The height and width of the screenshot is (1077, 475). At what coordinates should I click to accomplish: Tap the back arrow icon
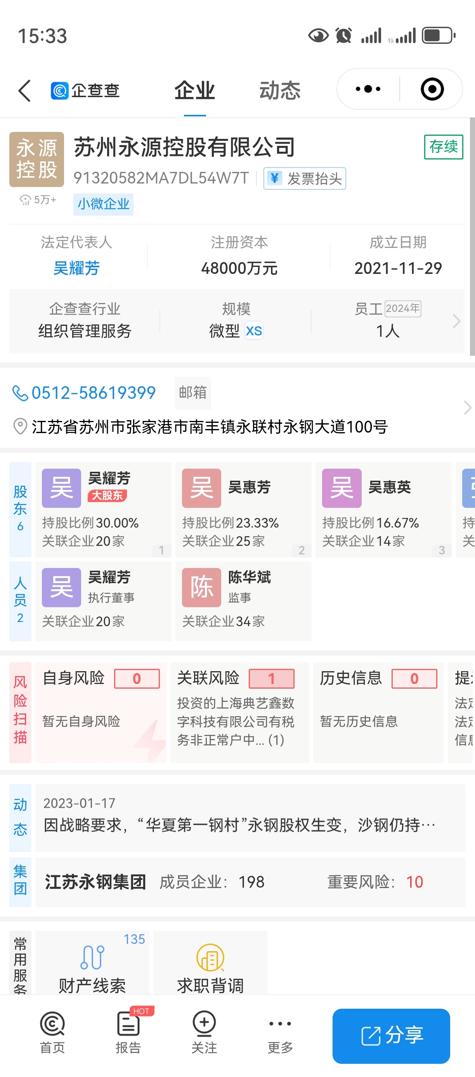(x=24, y=90)
